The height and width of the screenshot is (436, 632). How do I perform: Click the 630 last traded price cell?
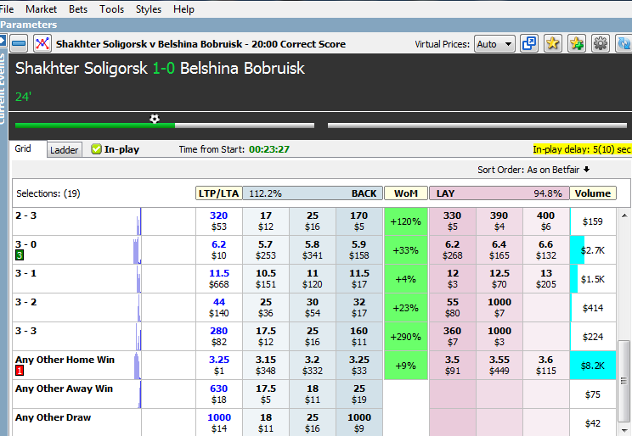point(219,394)
